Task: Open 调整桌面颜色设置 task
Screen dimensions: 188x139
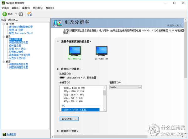Action: [18, 42]
